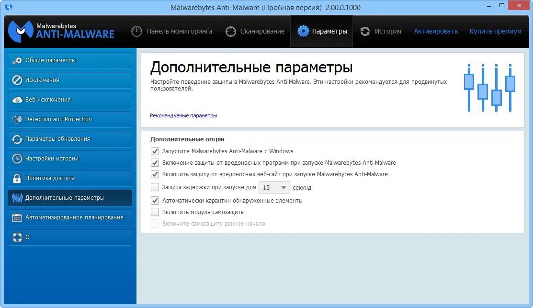This screenshot has height=308, width=533.
Task: Select 15 in the seconds combo box
Action: 274,187
